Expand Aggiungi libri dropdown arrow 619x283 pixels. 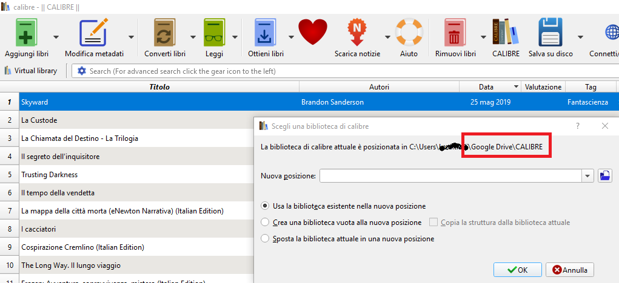[56, 37]
